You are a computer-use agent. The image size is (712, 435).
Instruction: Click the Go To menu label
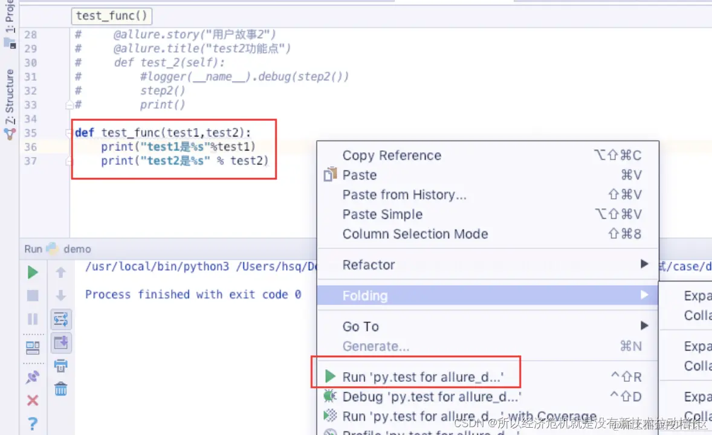pyautogui.click(x=360, y=326)
